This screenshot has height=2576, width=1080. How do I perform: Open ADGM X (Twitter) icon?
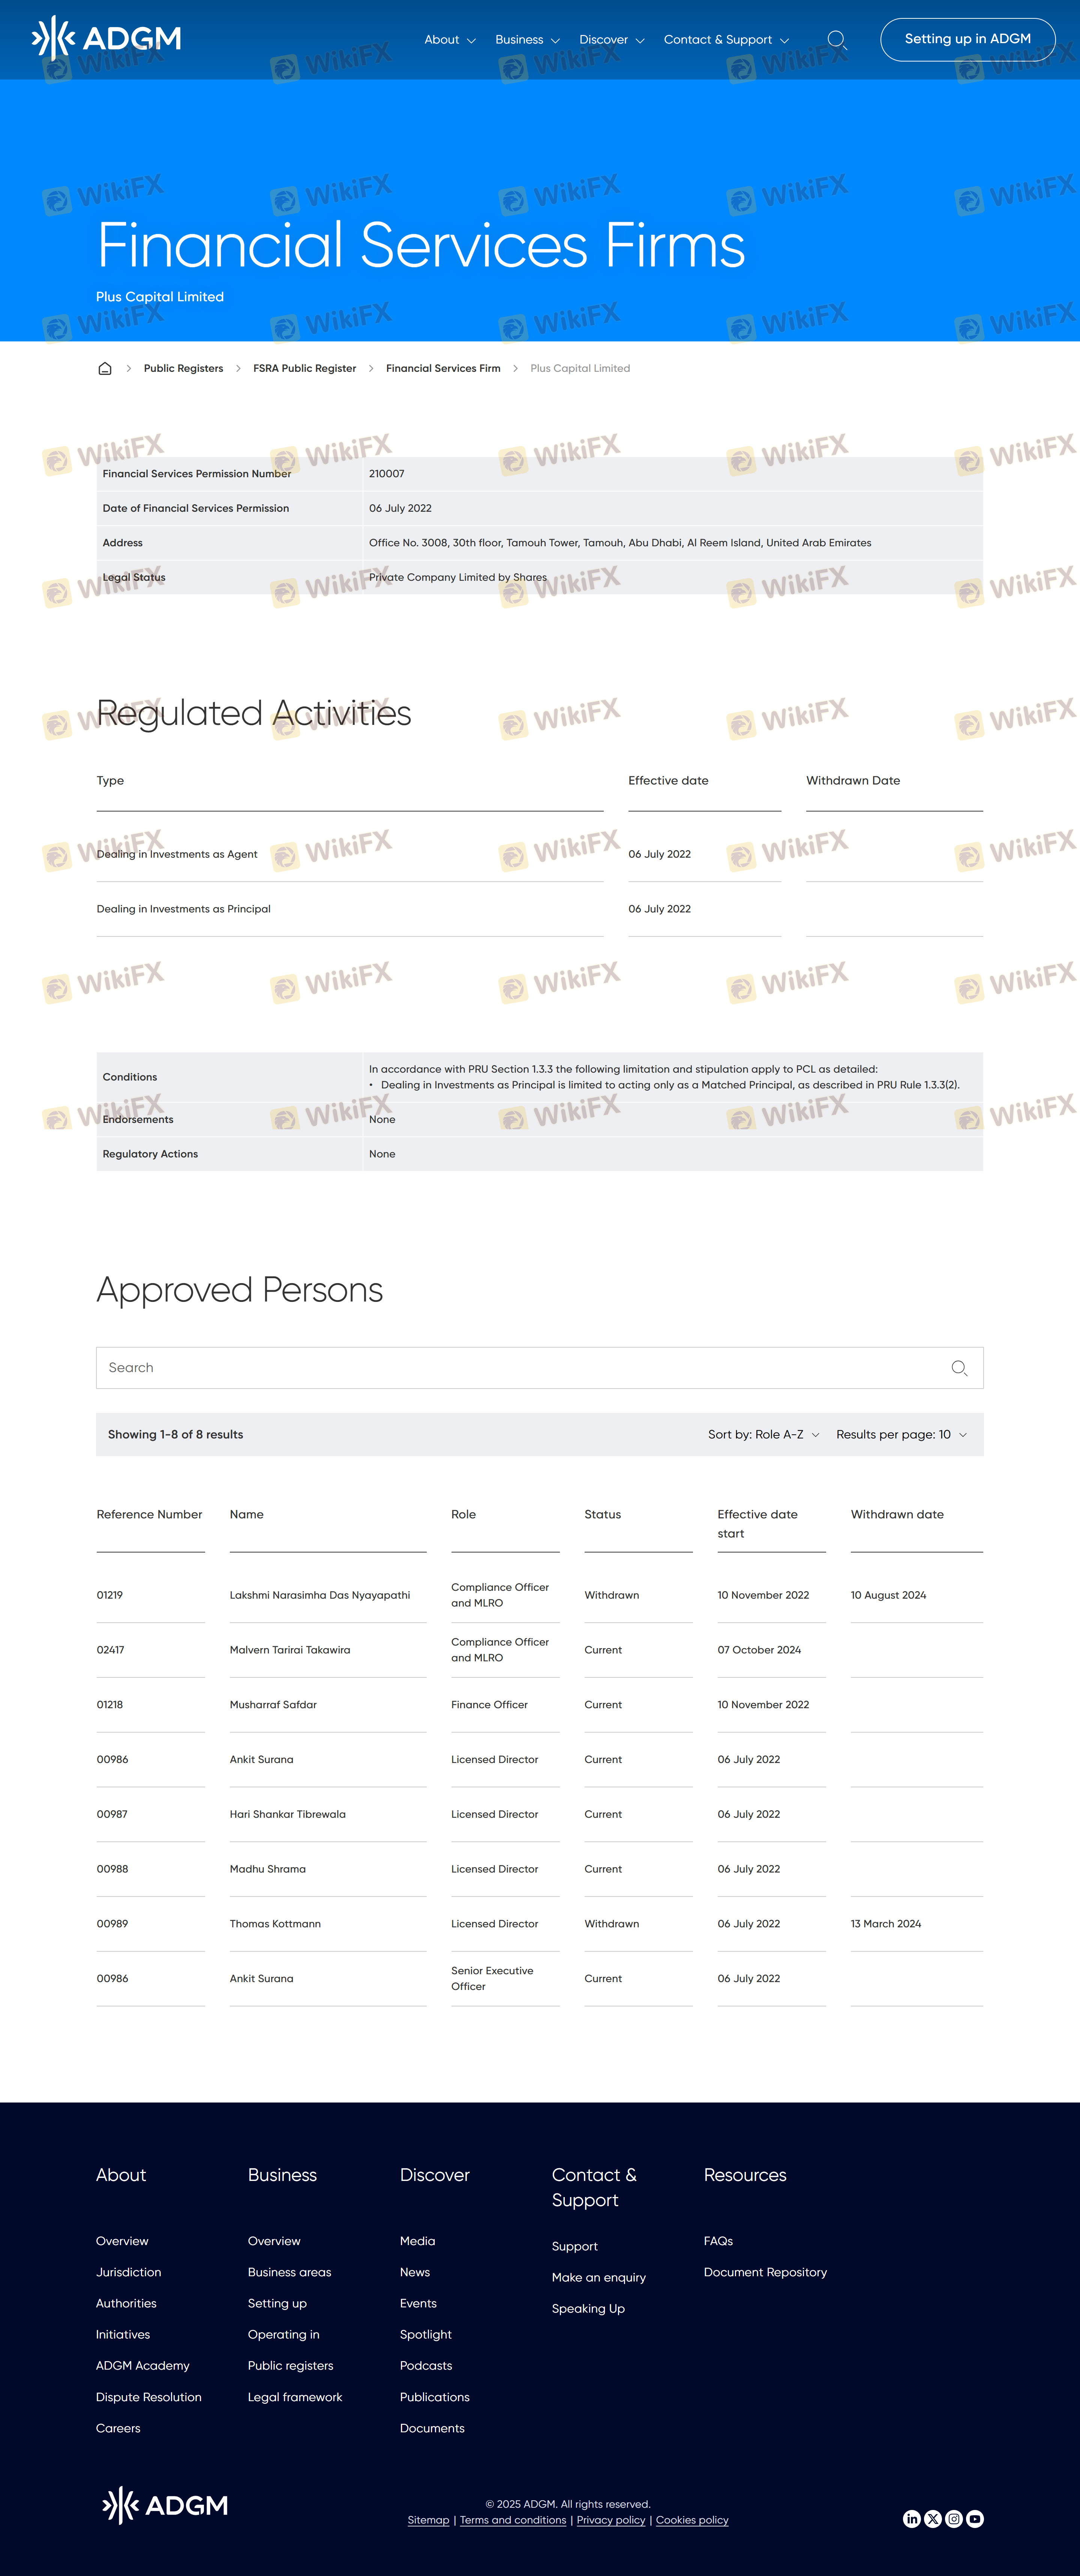[932, 2519]
